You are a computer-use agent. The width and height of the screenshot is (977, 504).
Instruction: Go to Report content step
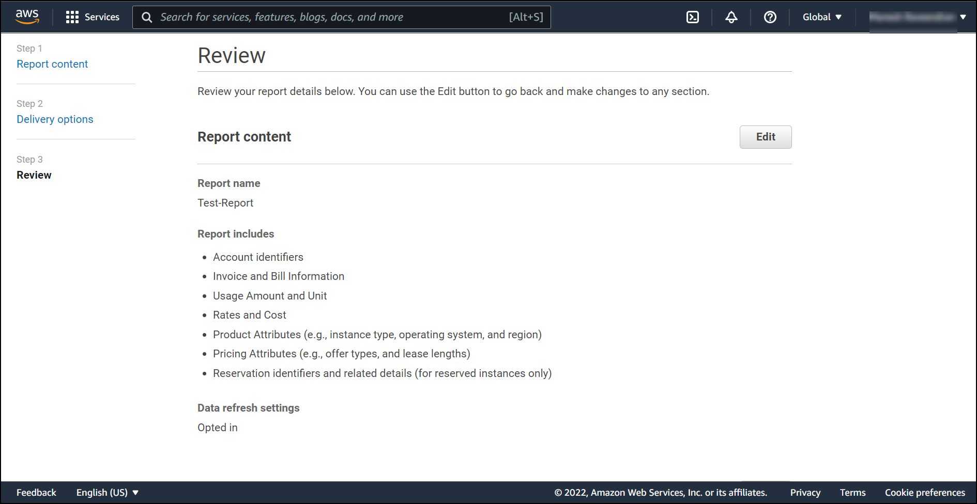tap(52, 64)
